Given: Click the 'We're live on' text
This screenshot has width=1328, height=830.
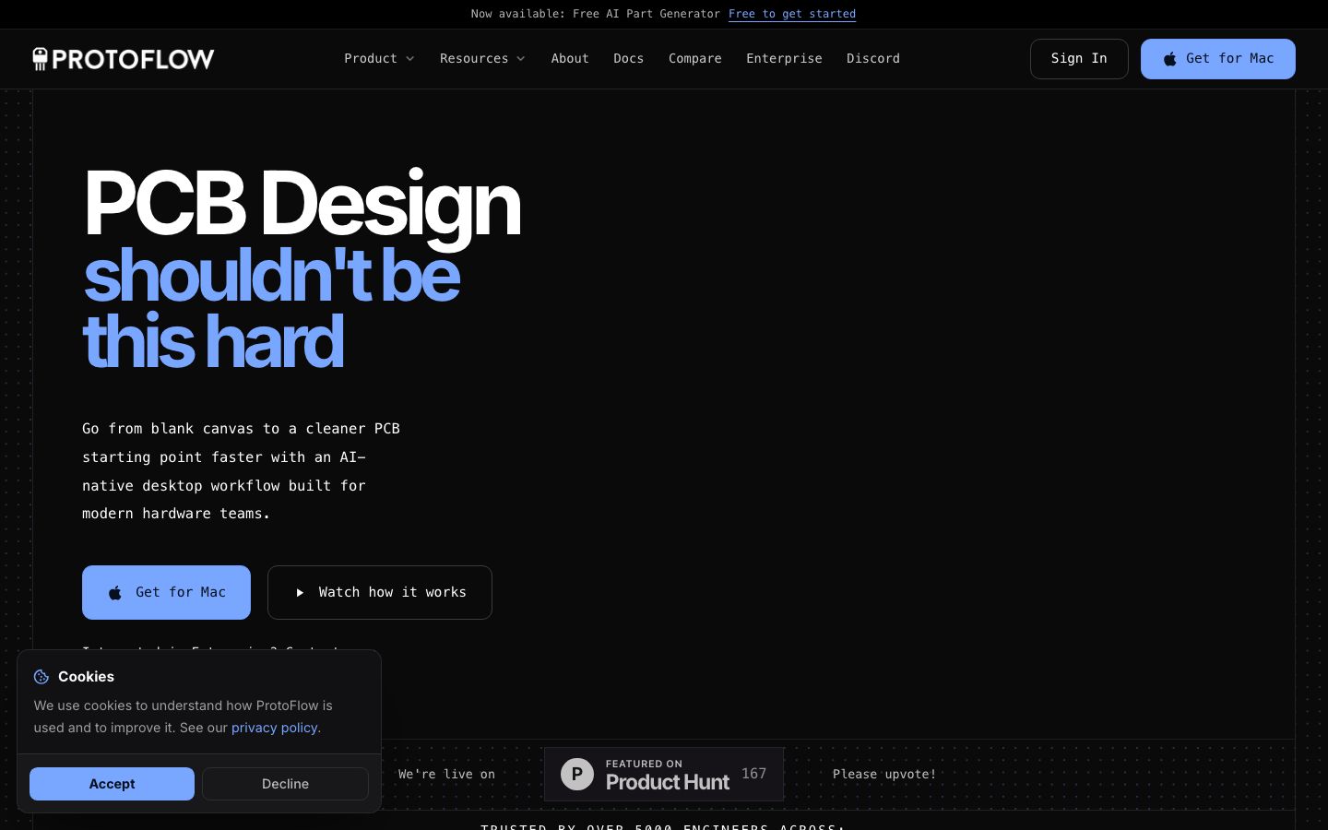Looking at the screenshot, I should pyautogui.click(x=446, y=774).
